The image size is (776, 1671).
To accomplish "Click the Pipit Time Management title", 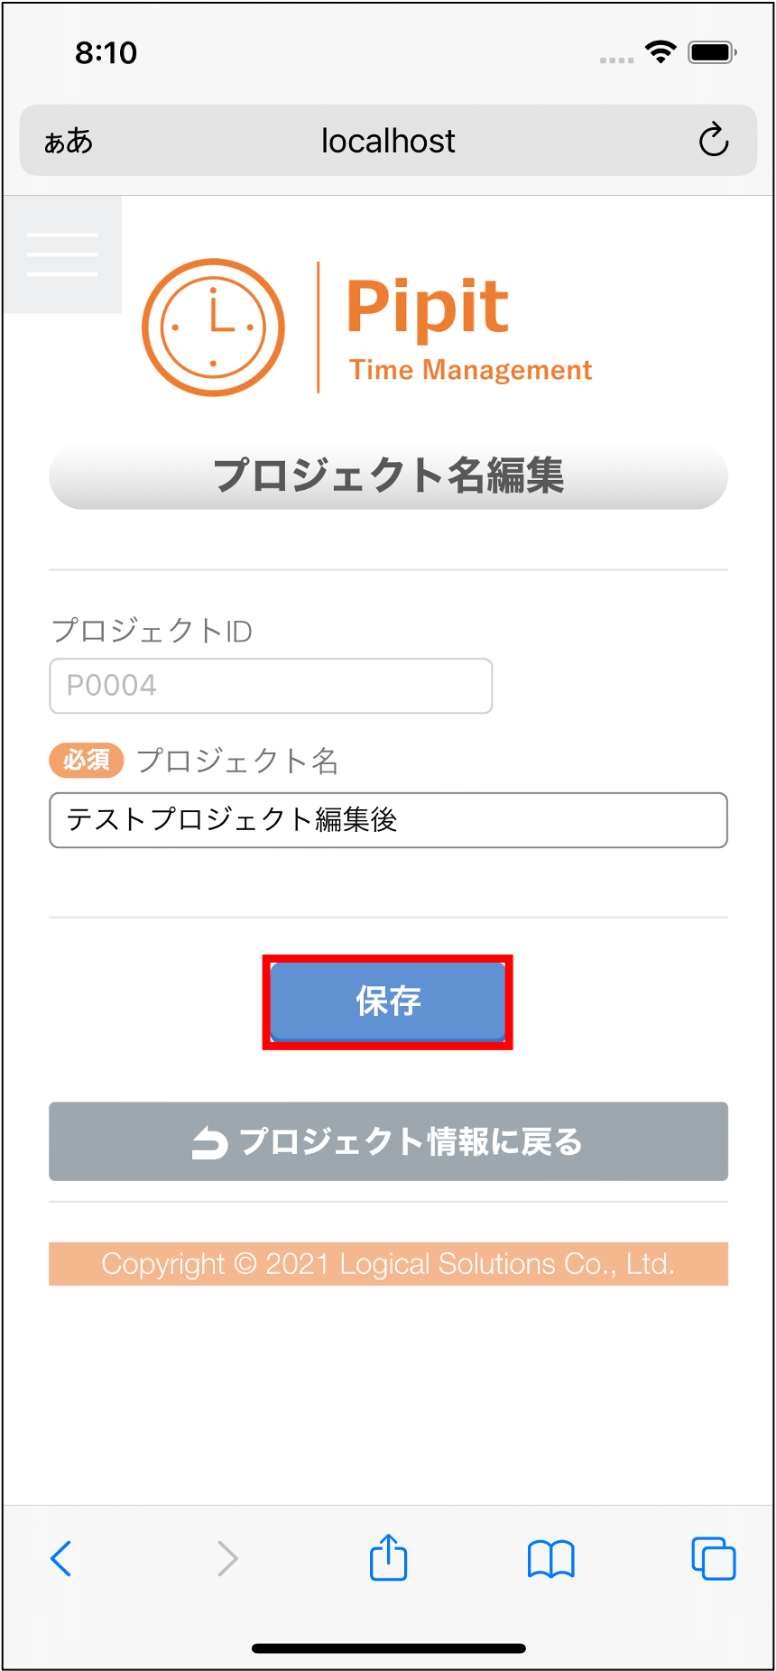I will coord(469,328).
